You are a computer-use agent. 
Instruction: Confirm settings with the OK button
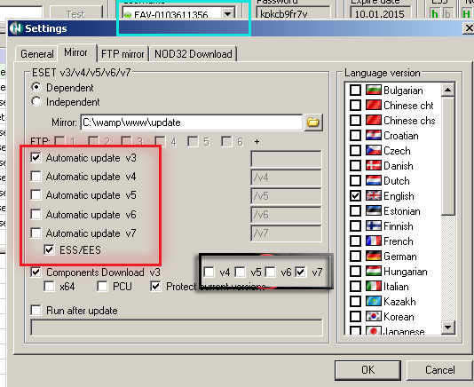tap(367, 370)
